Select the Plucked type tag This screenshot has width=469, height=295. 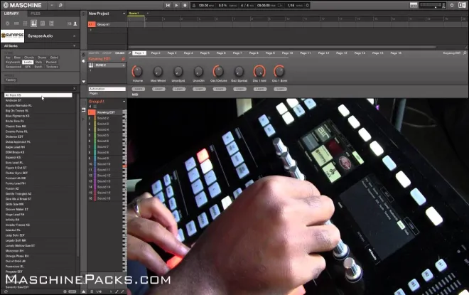pos(51,63)
